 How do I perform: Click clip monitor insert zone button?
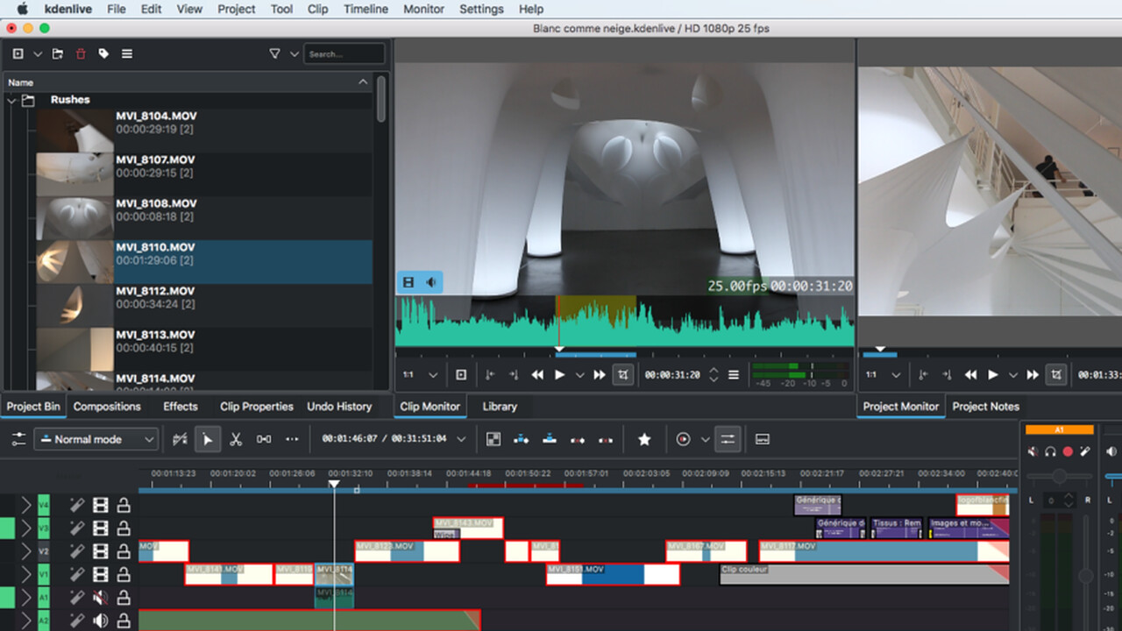[x=461, y=375]
